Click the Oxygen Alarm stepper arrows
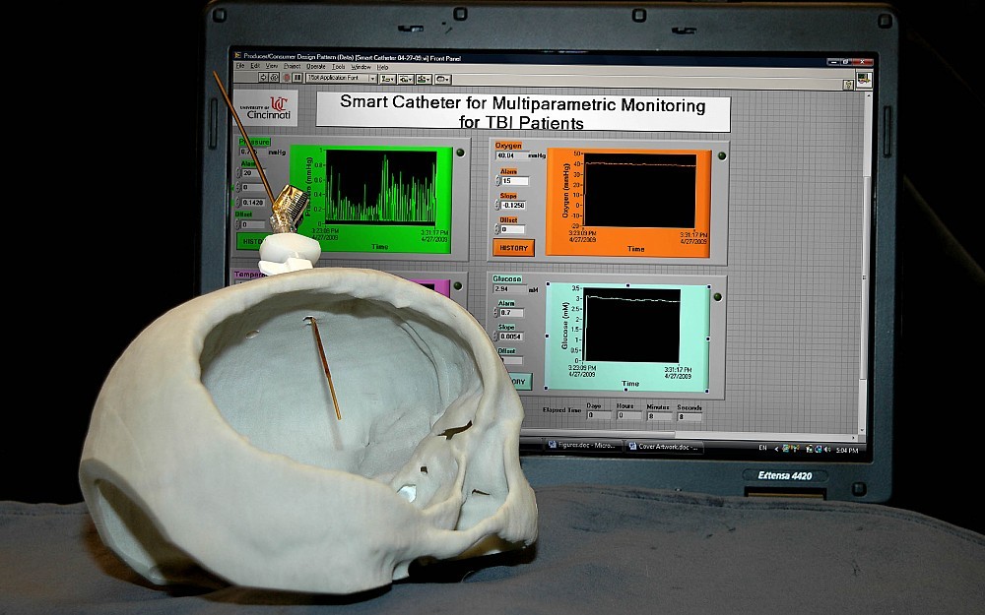The height and width of the screenshot is (615, 985). pyautogui.click(x=498, y=181)
